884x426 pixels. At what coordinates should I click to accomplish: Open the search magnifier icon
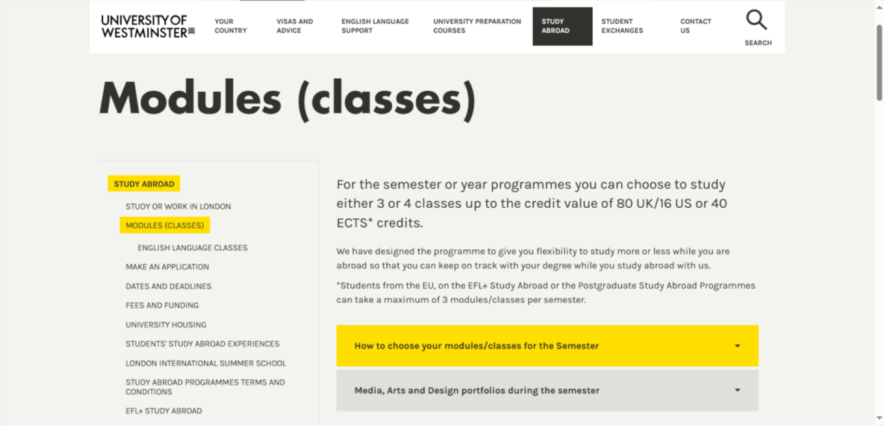(757, 21)
